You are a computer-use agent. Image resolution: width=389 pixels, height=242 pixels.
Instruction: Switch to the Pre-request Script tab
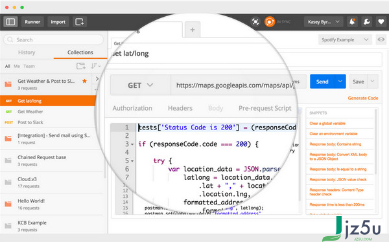265,108
